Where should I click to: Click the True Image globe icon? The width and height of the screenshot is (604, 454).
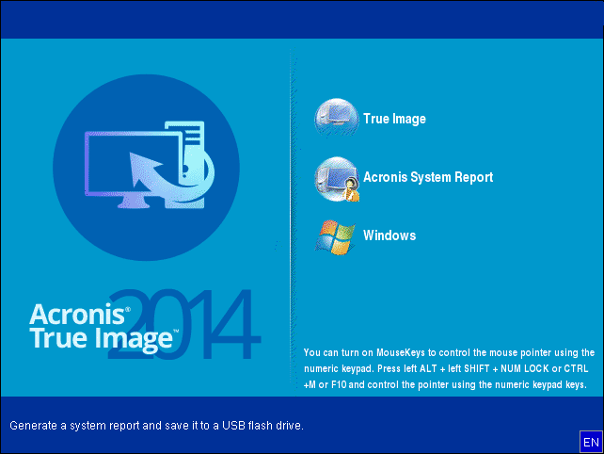(x=336, y=117)
